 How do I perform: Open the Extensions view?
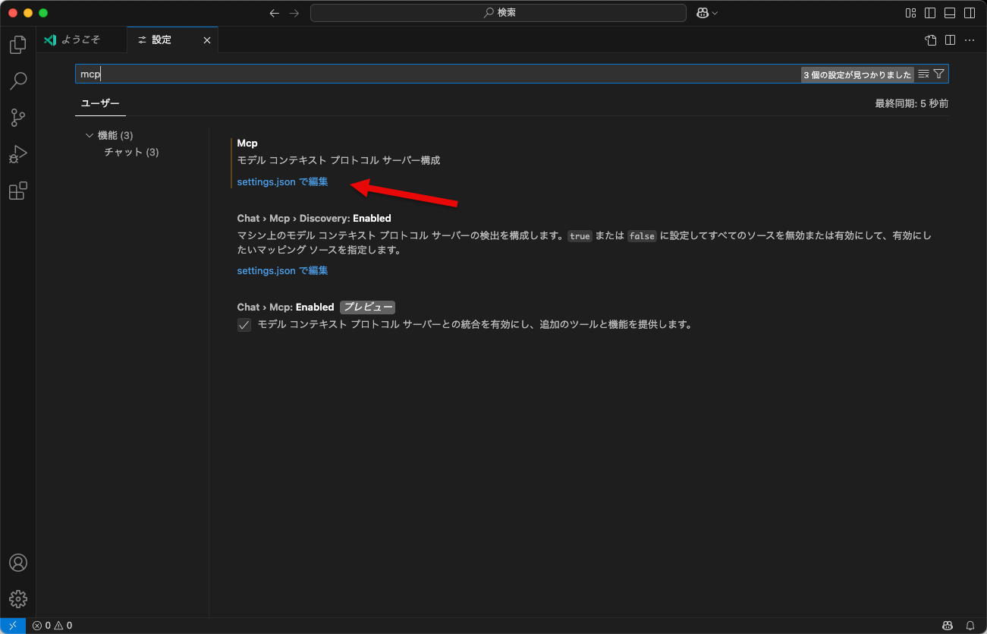pos(18,191)
